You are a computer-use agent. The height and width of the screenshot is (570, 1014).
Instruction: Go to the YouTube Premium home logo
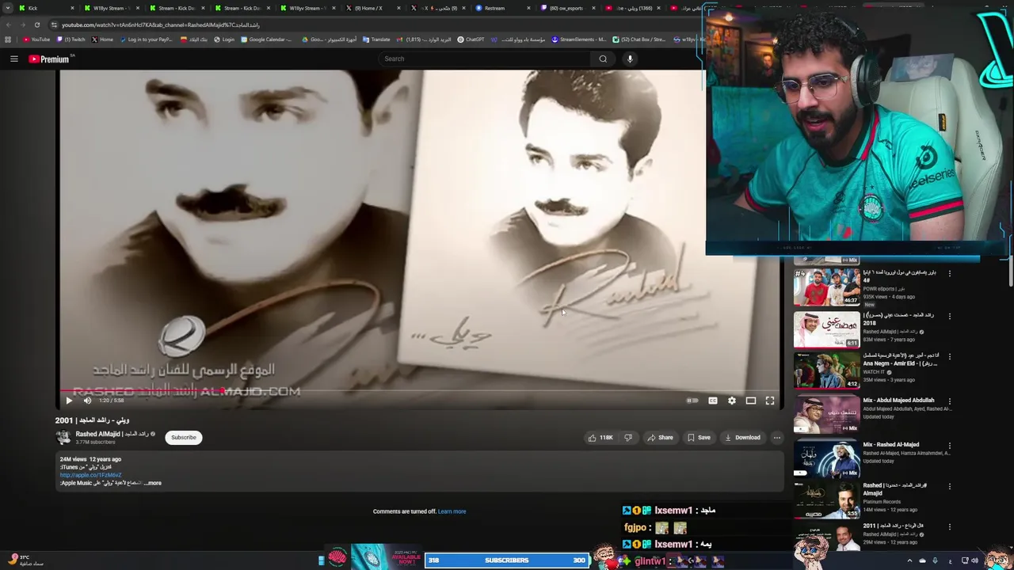pyautogui.click(x=51, y=59)
